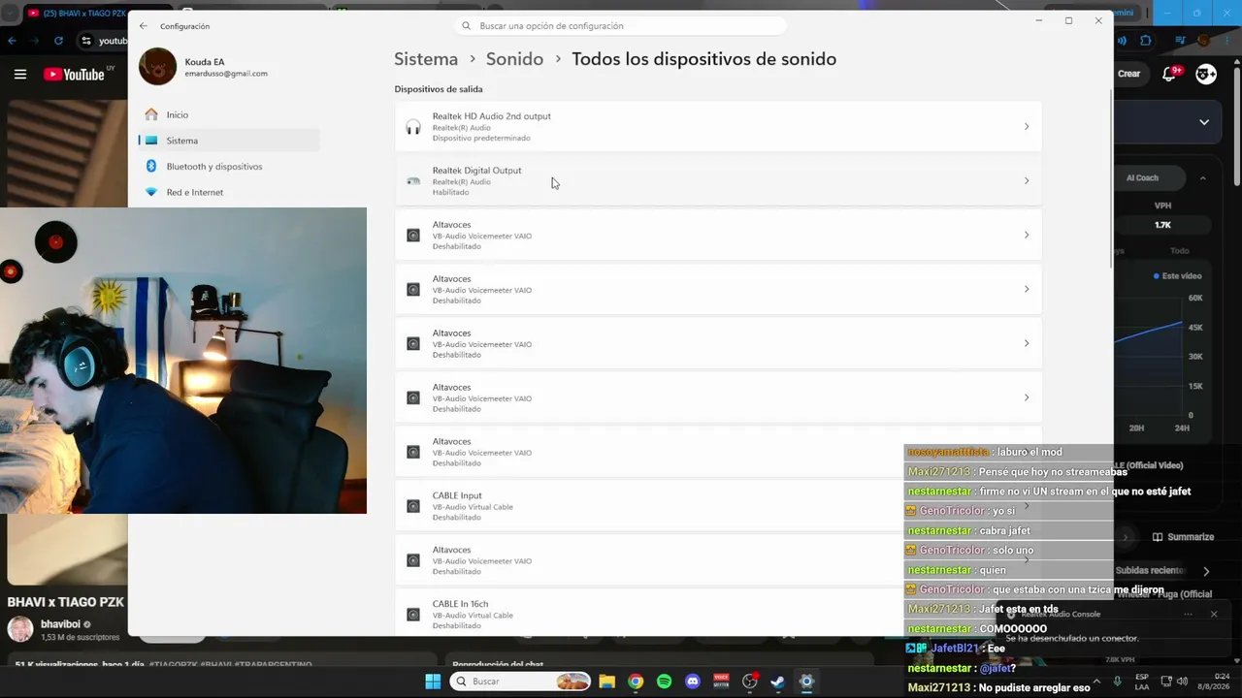Expand Realtek Digital Output using its chevron
This screenshot has height=698, width=1242.
[x=1027, y=181]
